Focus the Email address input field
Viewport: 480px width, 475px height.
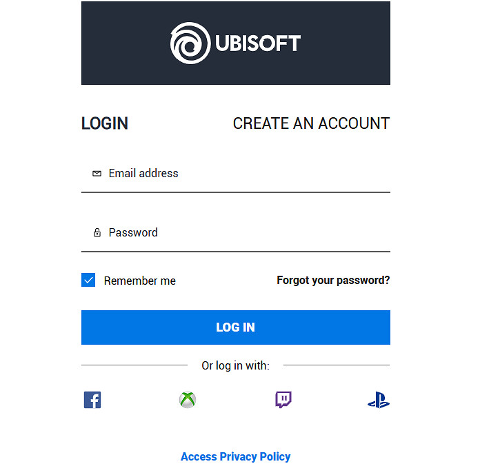248,174
